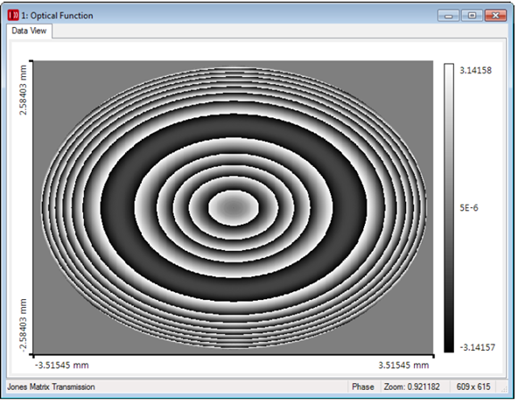Click the Phase status bar field

(363, 387)
